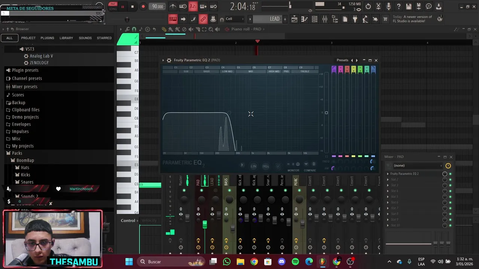Viewport: 479px width, 269px height.
Task: Toggle the stamp tool icon in toolbar
Action: click(x=213, y=19)
